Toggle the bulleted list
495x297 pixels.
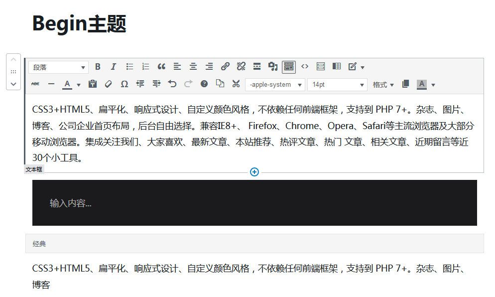click(129, 66)
